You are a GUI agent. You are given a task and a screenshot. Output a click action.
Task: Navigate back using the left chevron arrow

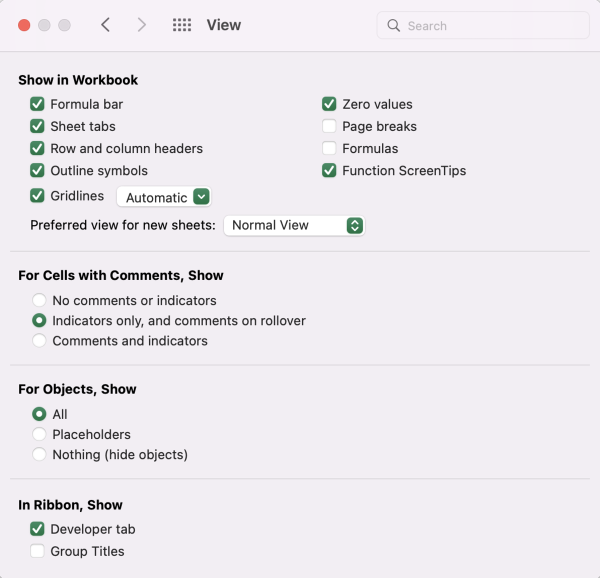(105, 24)
